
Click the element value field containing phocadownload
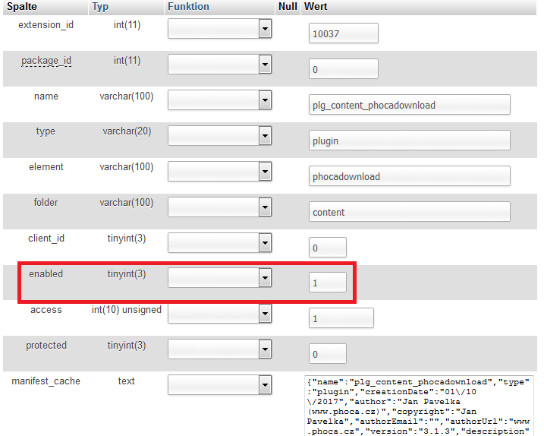[x=409, y=176]
